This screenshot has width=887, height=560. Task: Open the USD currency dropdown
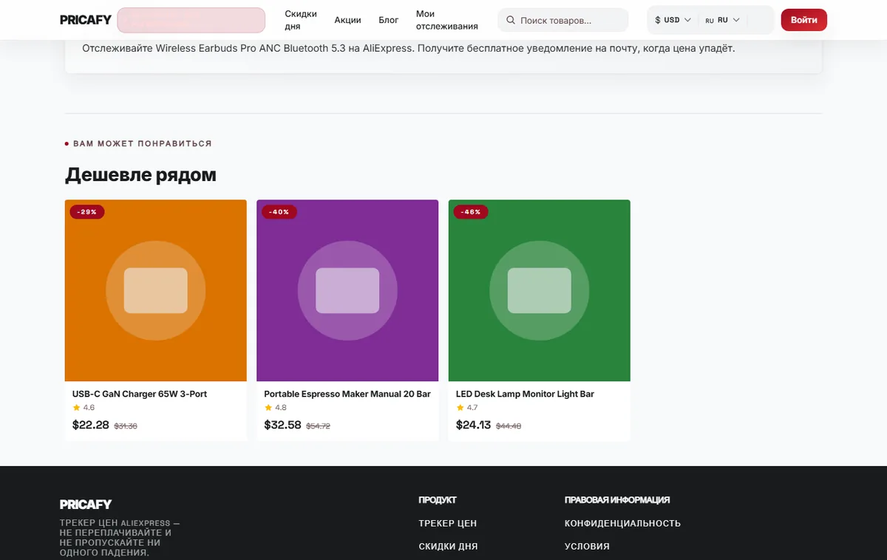pyautogui.click(x=673, y=20)
